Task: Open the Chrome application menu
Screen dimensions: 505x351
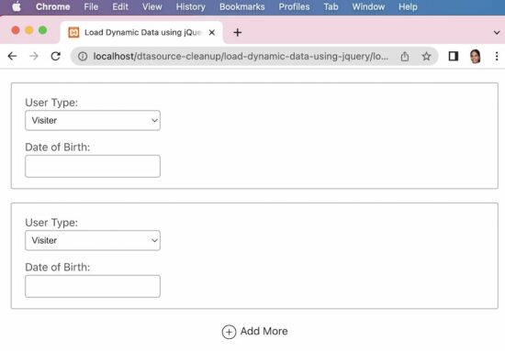Action: pos(53,6)
